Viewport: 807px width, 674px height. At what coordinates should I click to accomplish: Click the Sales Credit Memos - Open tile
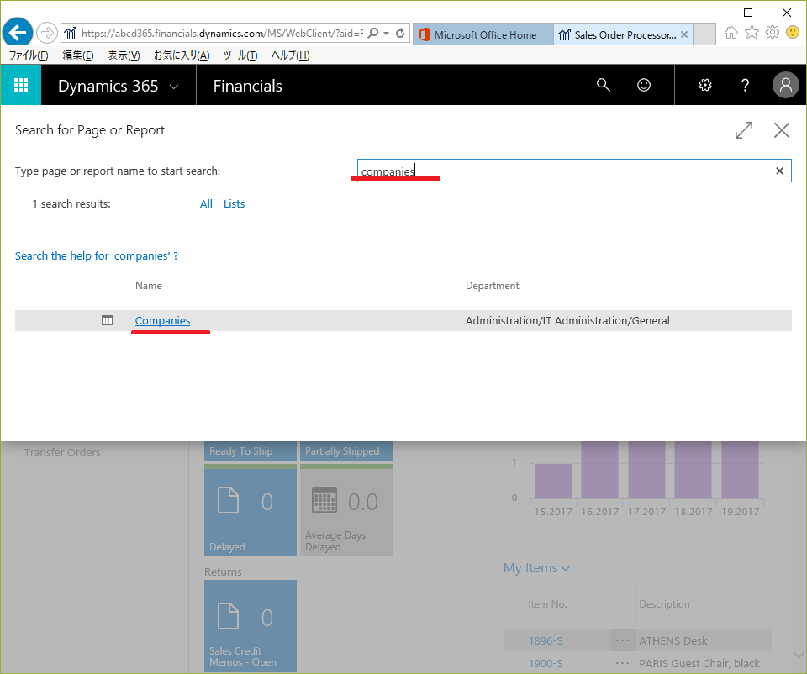tap(251, 625)
